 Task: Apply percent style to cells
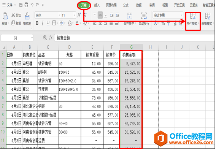[x=163, y=23]
